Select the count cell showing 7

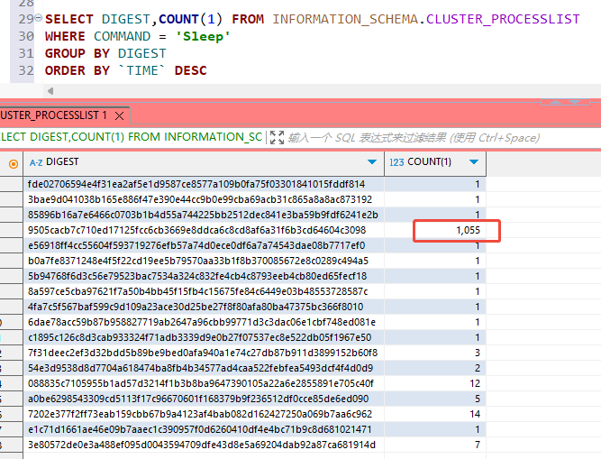tap(435, 445)
